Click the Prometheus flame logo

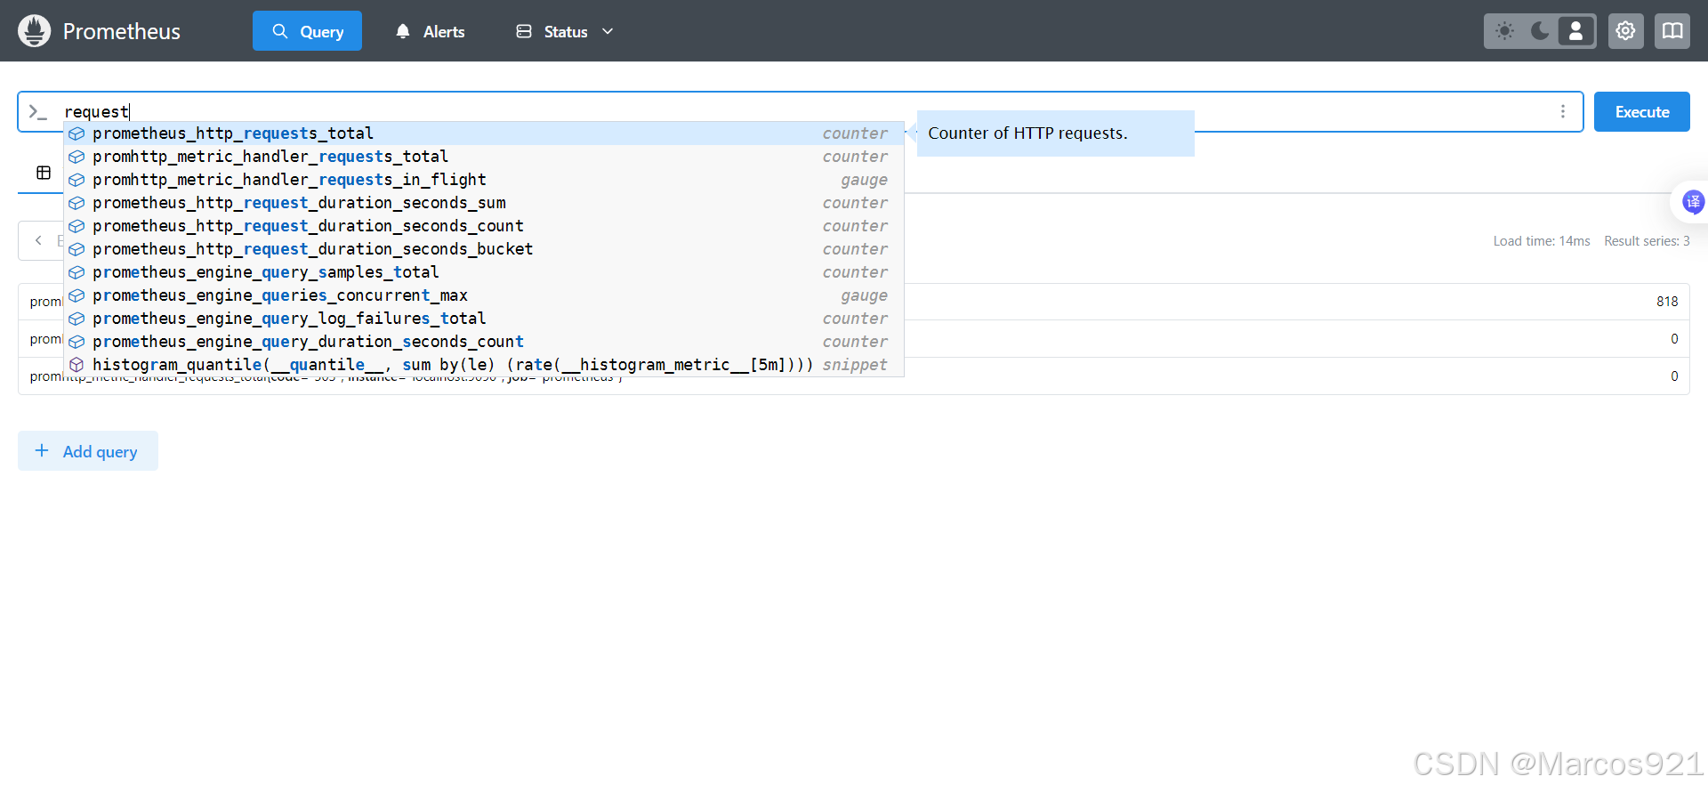point(34,31)
